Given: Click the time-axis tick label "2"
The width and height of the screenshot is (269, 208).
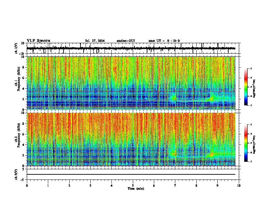Looking at the screenshot, I should 69,186.
